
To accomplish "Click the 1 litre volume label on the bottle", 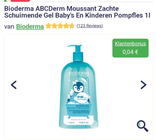I will [71, 123].
